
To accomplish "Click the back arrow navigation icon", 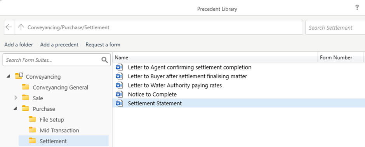I will (9, 27).
